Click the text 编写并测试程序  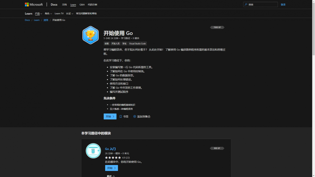tap(119, 92)
